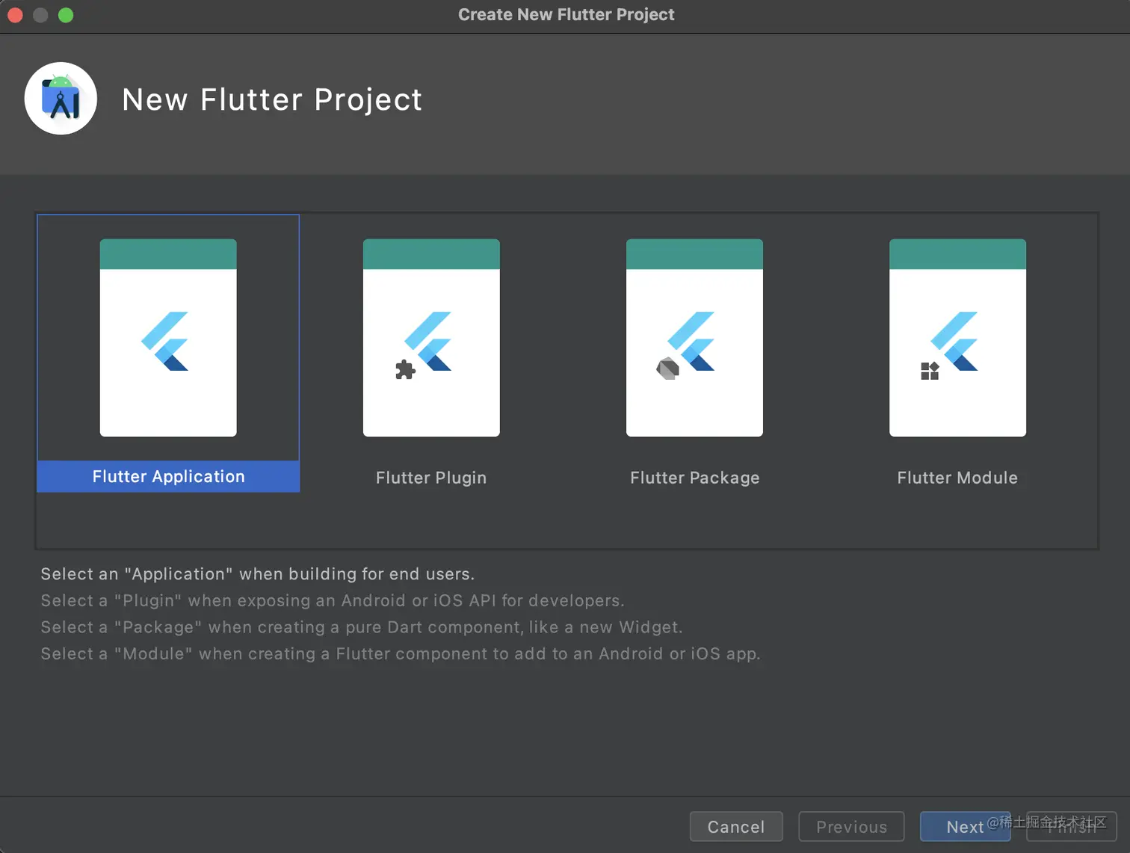The height and width of the screenshot is (853, 1130).
Task: Click the puzzle-piece badge on Flutter Plugin card
Action: click(x=404, y=370)
